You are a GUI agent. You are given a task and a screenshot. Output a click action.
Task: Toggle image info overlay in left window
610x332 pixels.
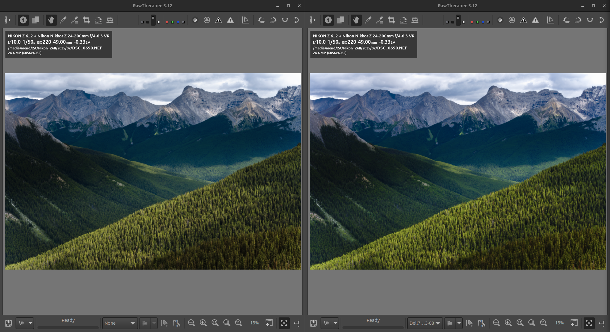pos(23,20)
